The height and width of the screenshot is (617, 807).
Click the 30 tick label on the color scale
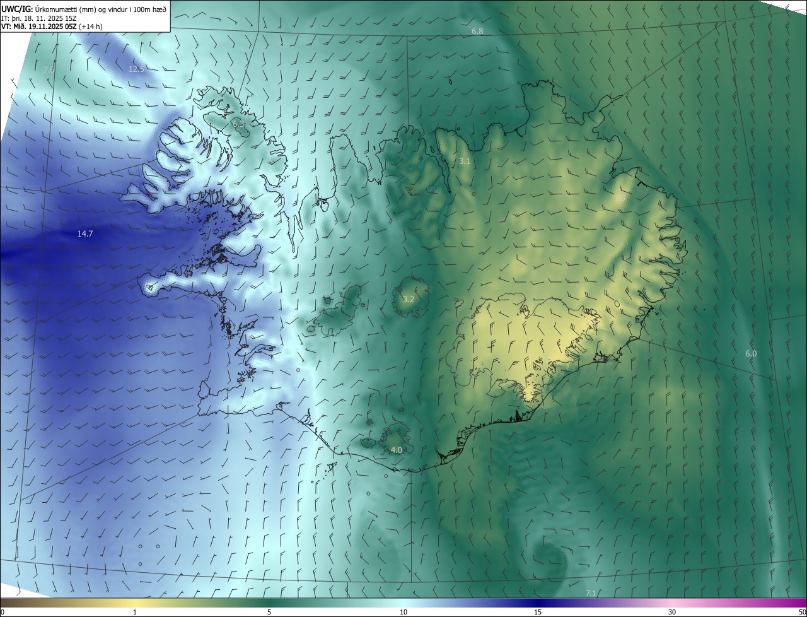point(672,612)
